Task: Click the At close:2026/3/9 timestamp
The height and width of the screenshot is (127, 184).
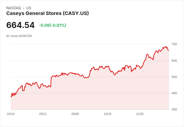Action: 19,36
